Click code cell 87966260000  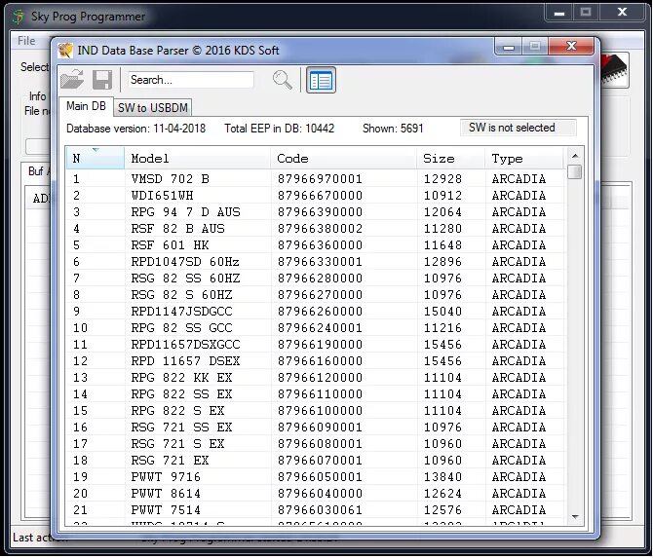[x=320, y=312]
